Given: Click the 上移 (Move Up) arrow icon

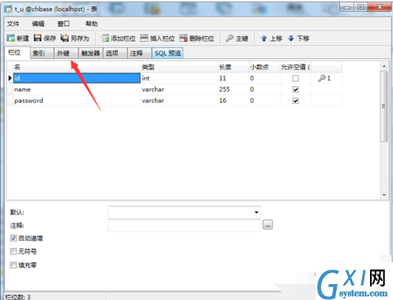Looking at the screenshot, I should (264, 39).
